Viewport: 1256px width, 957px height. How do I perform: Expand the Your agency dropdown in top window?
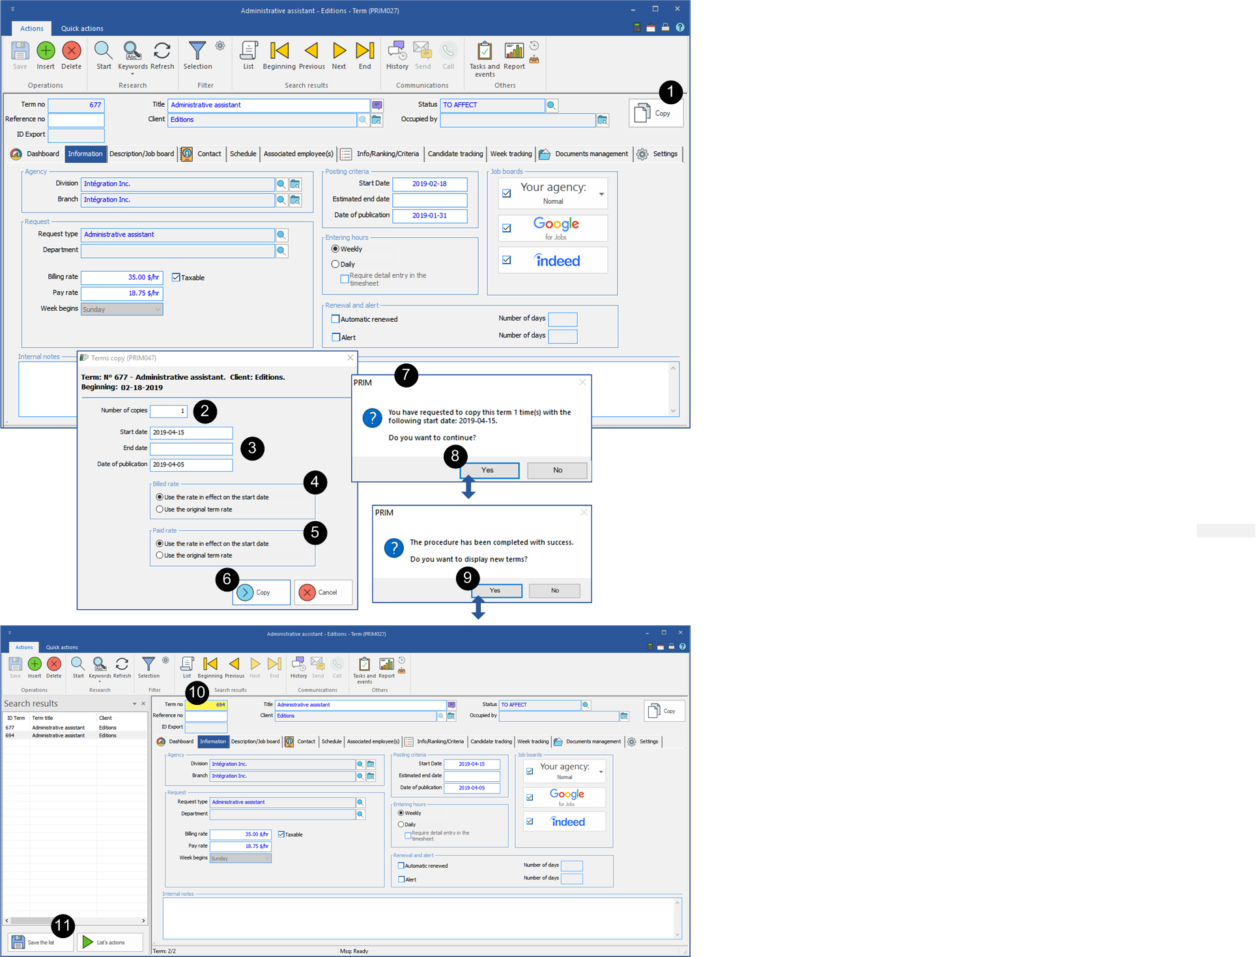pos(601,194)
